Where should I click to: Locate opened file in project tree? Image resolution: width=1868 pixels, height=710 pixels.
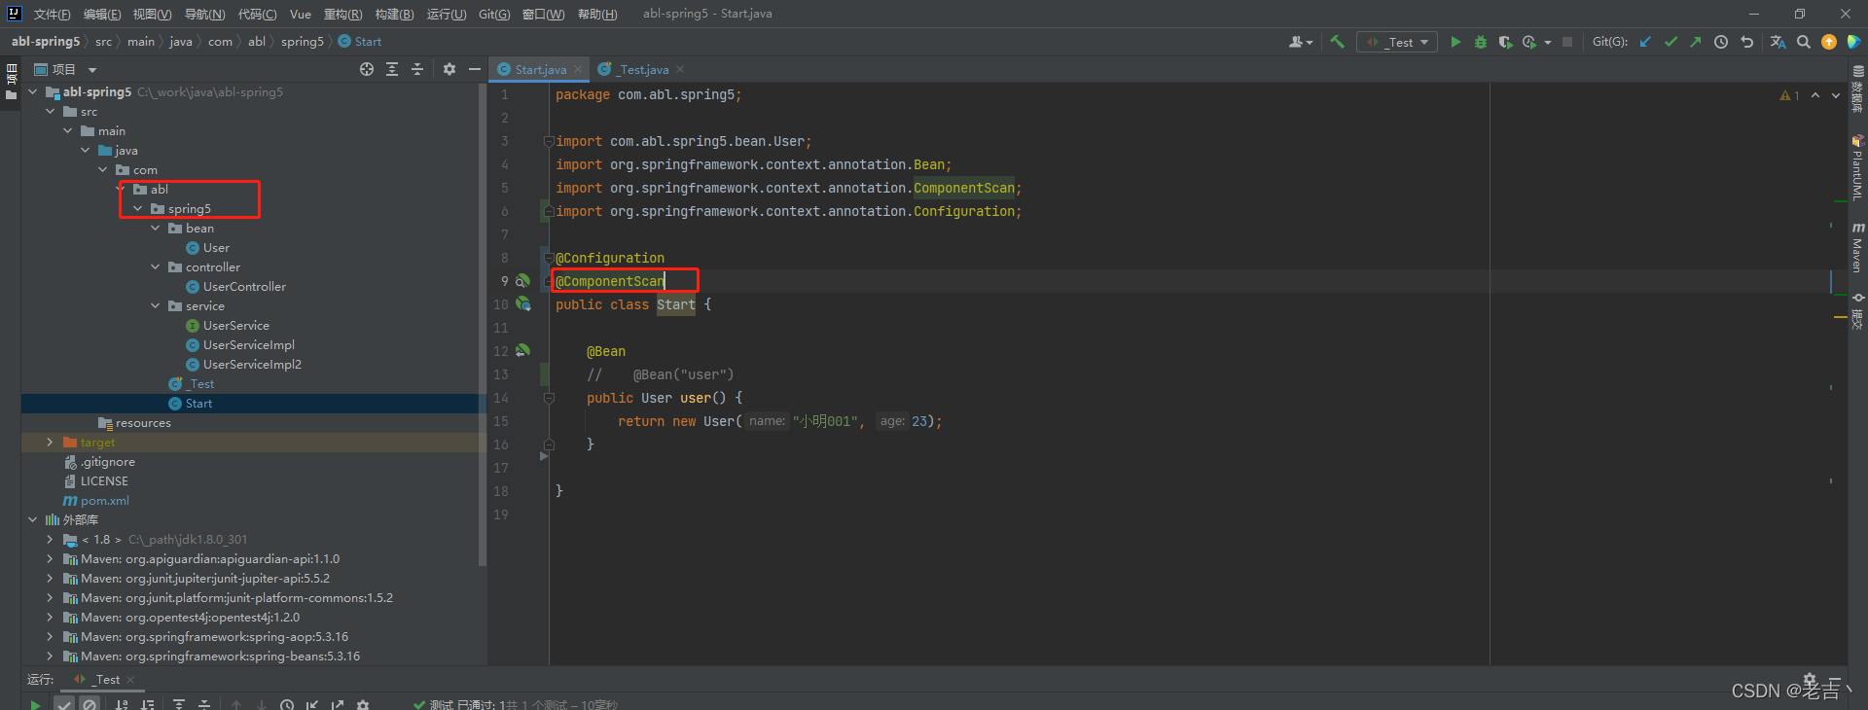pyautogui.click(x=367, y=69)
